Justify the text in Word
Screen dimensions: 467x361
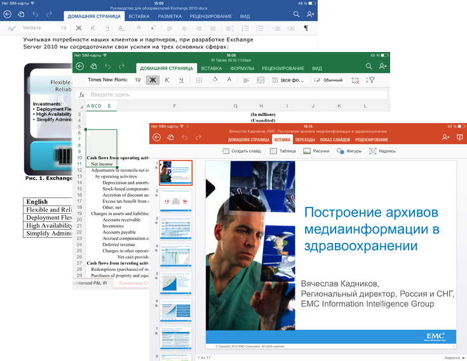[x=213, y=29]
